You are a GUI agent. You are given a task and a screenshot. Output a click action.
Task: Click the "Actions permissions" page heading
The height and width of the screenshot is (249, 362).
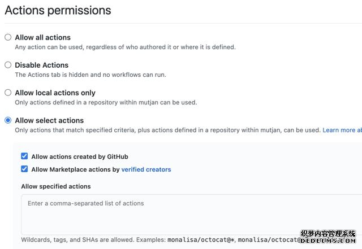[x=58, y=10]
